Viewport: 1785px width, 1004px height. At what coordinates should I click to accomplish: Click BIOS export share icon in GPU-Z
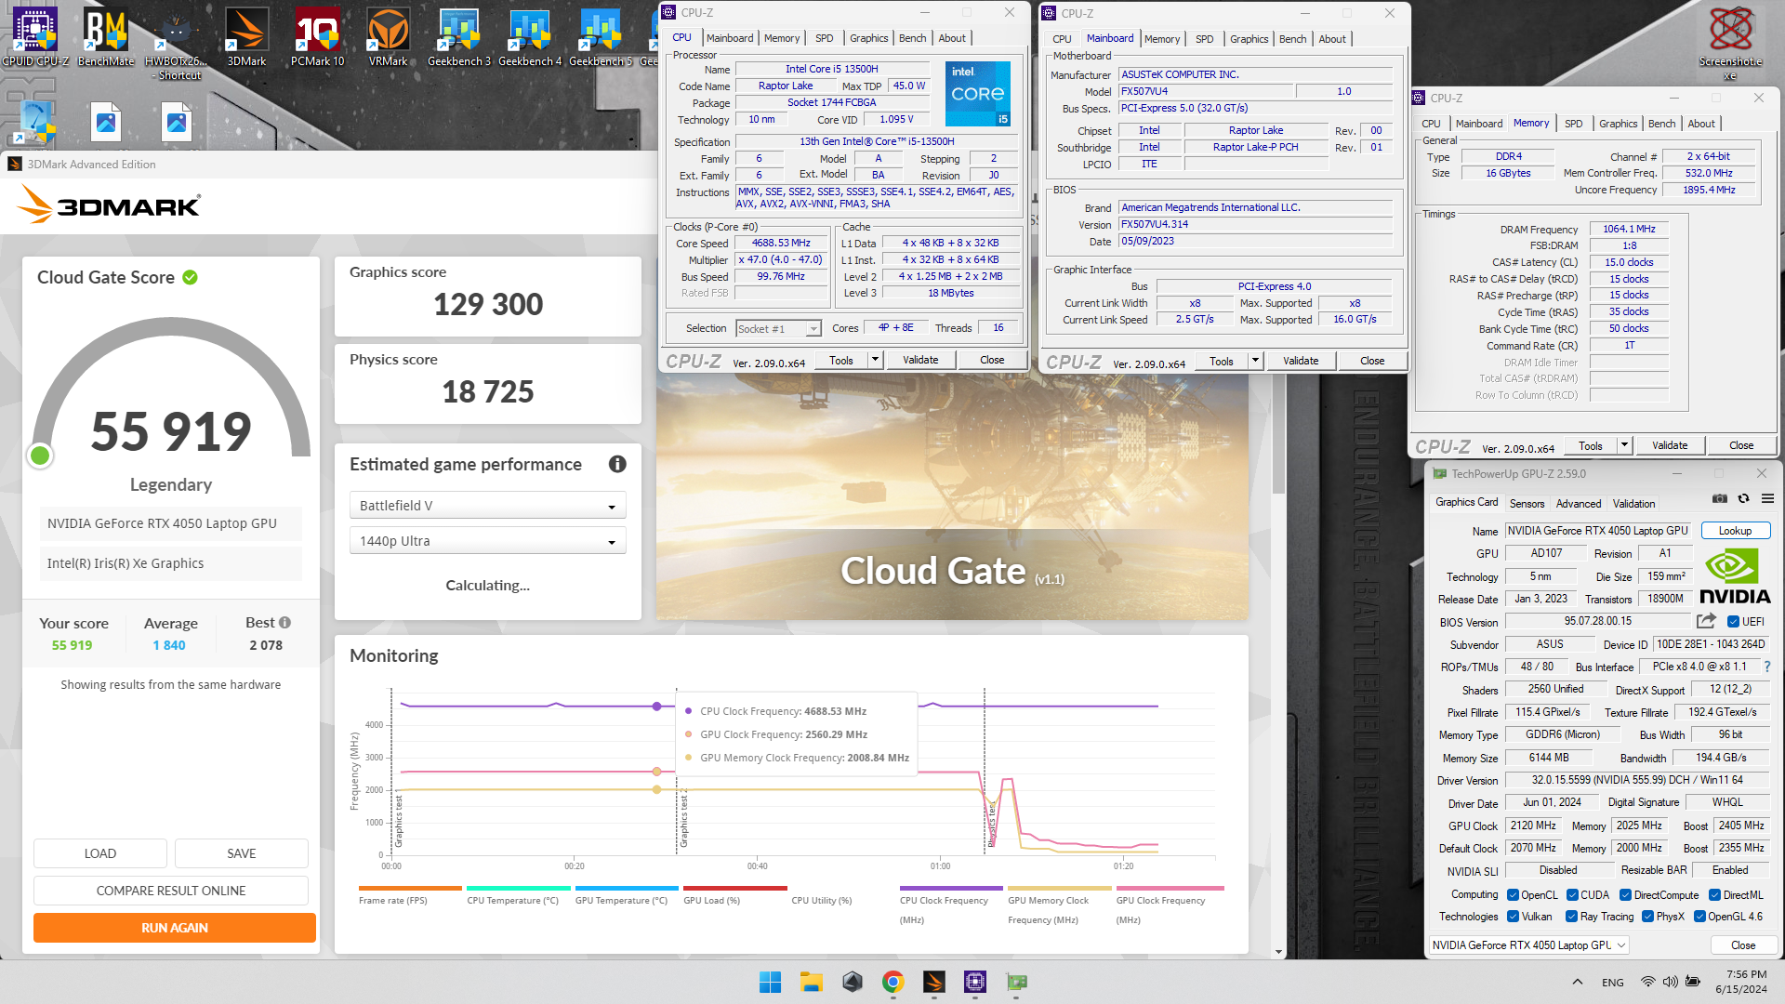click(x=1706, y=621)
